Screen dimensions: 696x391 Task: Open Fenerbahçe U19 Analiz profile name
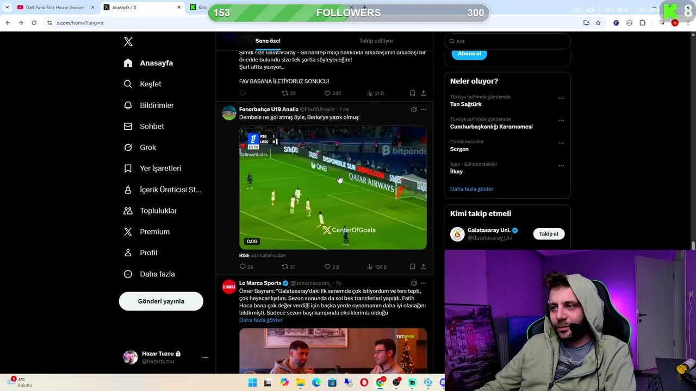[269, 109]
